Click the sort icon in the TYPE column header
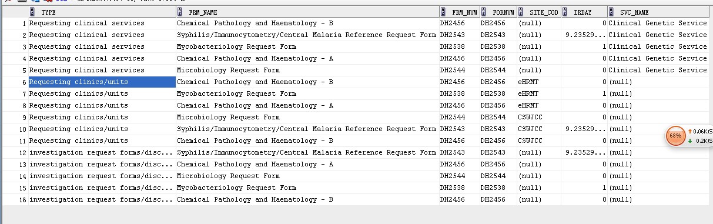 [x=32, y=12]
